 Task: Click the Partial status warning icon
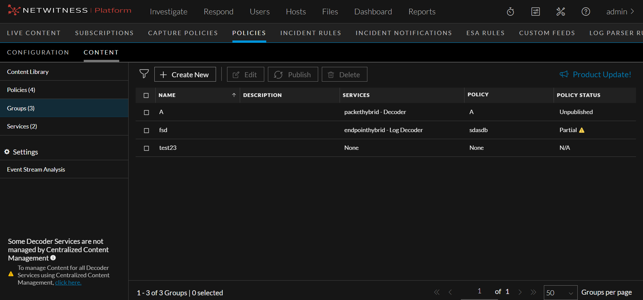(x=582, y=130)
